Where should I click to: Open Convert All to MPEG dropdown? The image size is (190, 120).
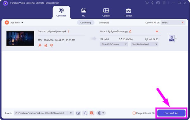pos(173,23)
